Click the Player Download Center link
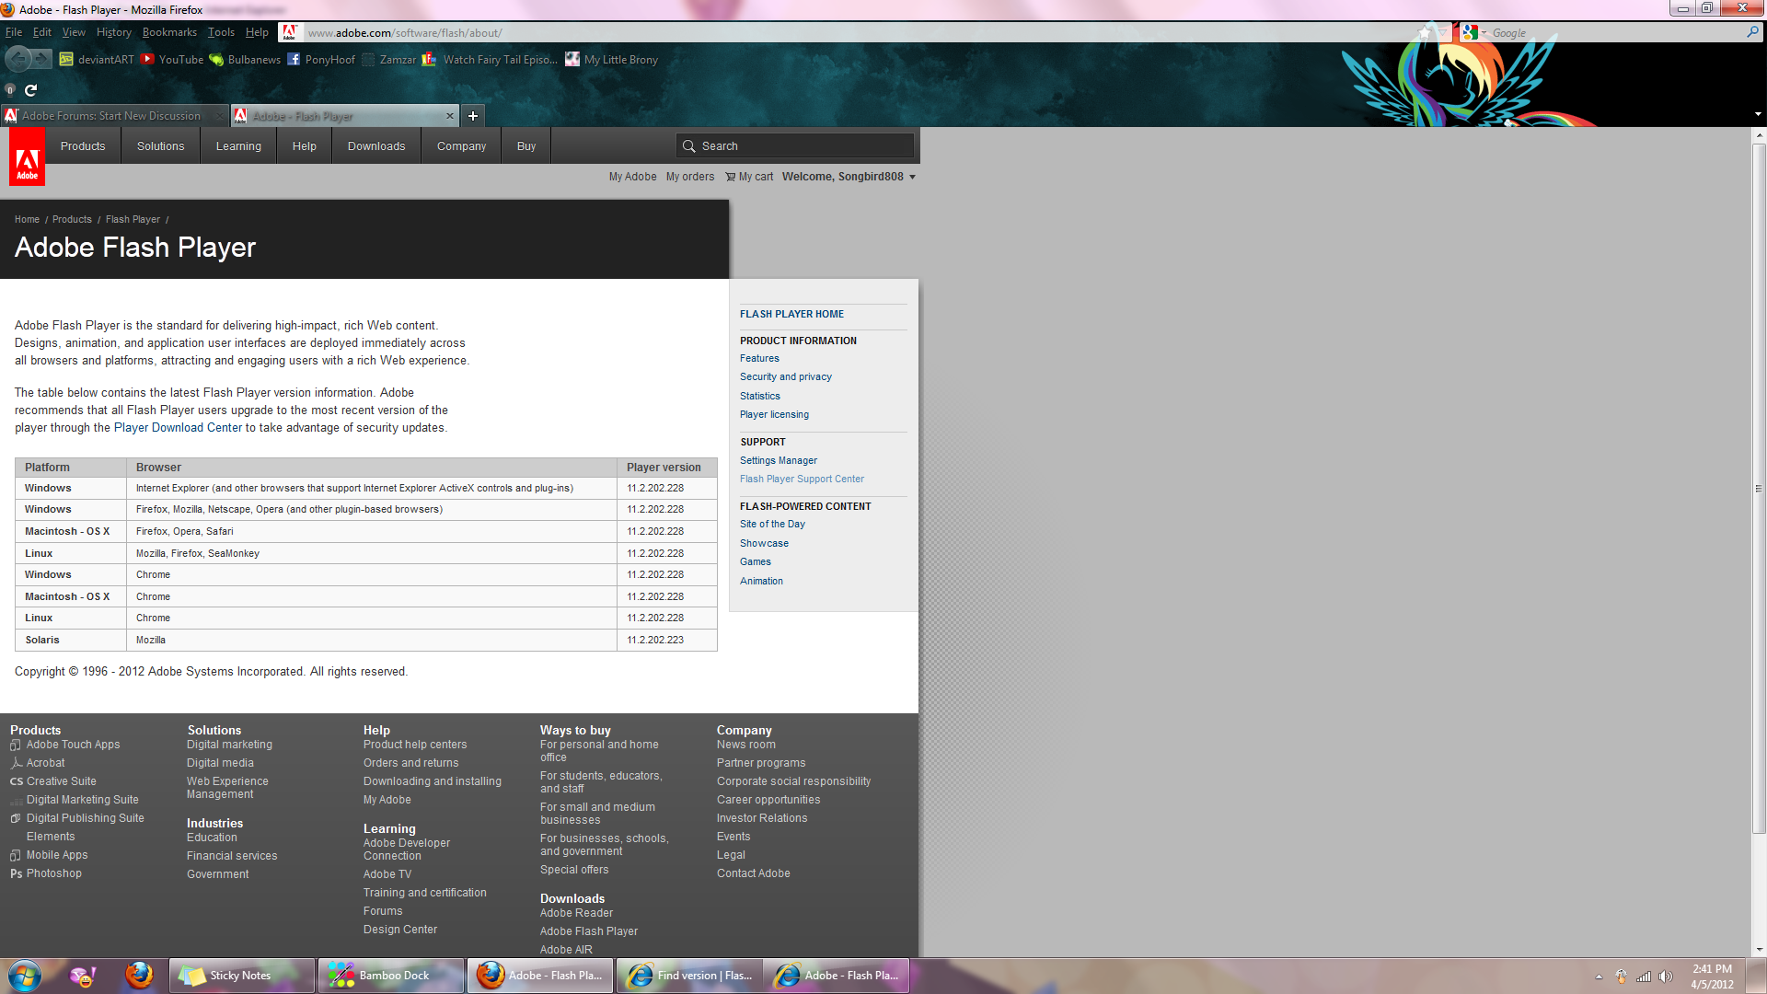Screen dimensions: 1767x994 [178, 428]
